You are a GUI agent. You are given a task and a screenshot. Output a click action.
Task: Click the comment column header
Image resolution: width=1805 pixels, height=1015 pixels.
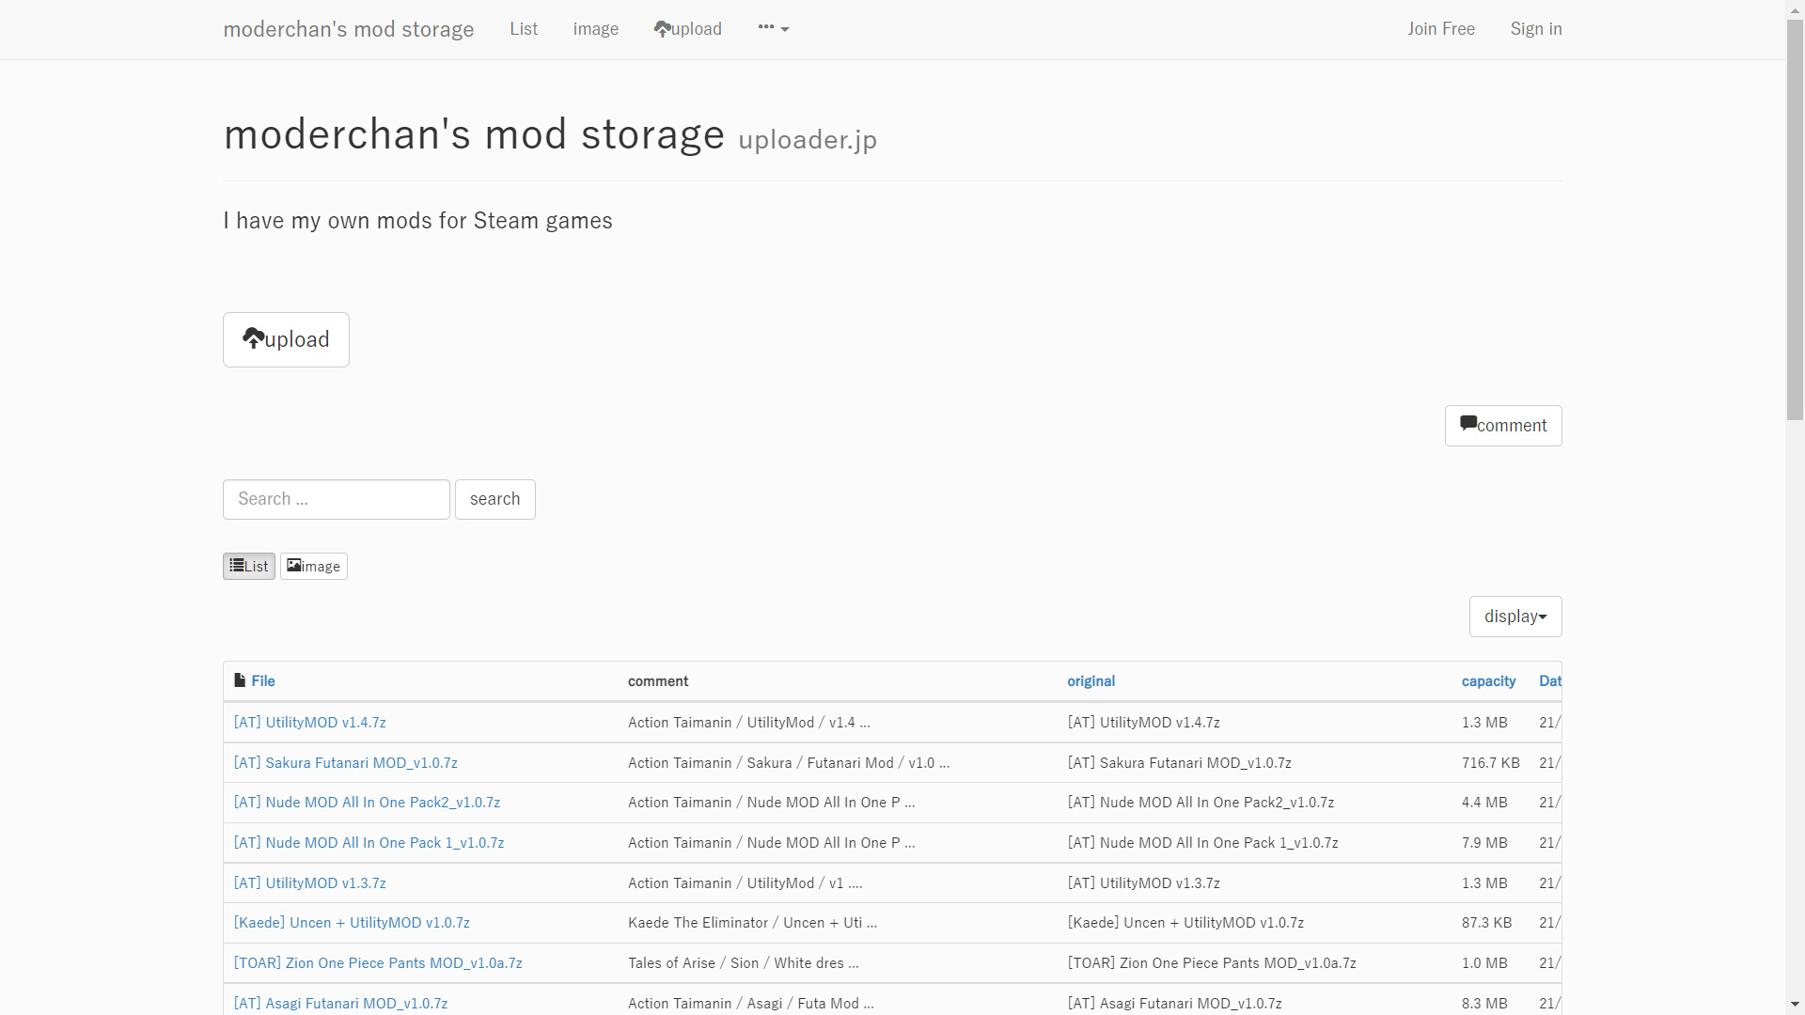coord(658,681)
